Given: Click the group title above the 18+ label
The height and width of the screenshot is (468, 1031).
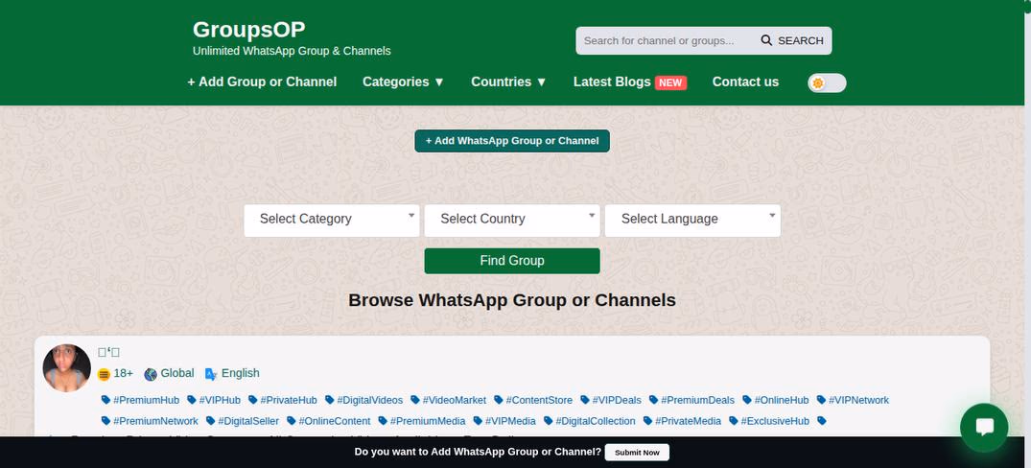Looking at the screenshot, I should 109,352.
